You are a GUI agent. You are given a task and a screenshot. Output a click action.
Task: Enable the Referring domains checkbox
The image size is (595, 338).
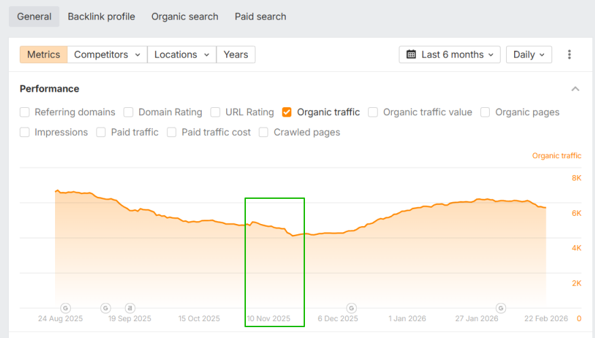point(25,112)
